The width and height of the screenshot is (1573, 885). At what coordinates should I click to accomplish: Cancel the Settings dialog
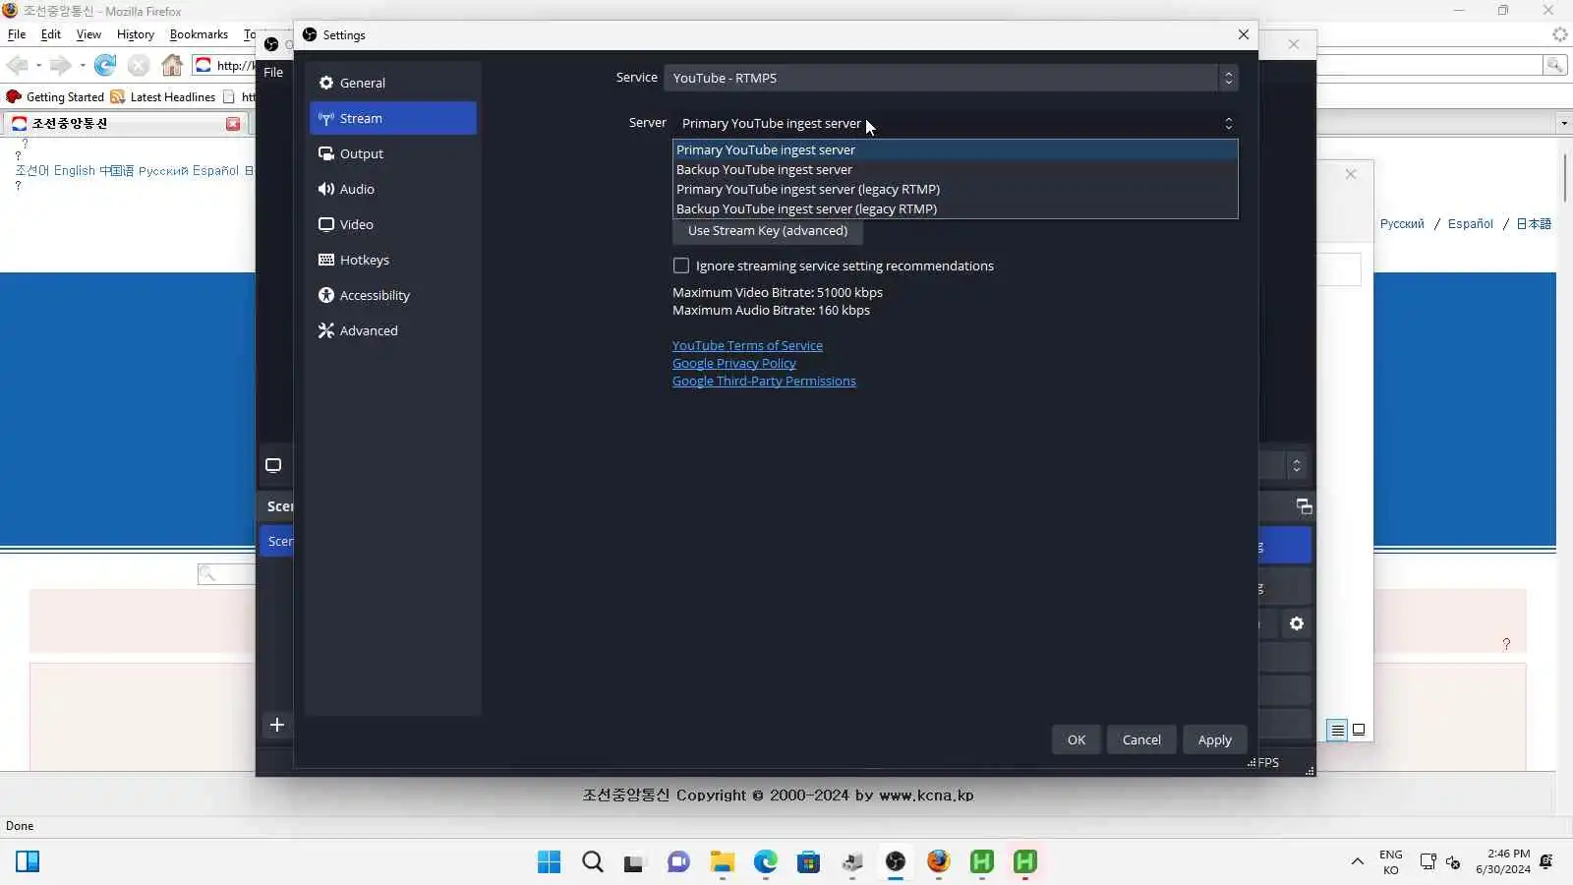1141,739
